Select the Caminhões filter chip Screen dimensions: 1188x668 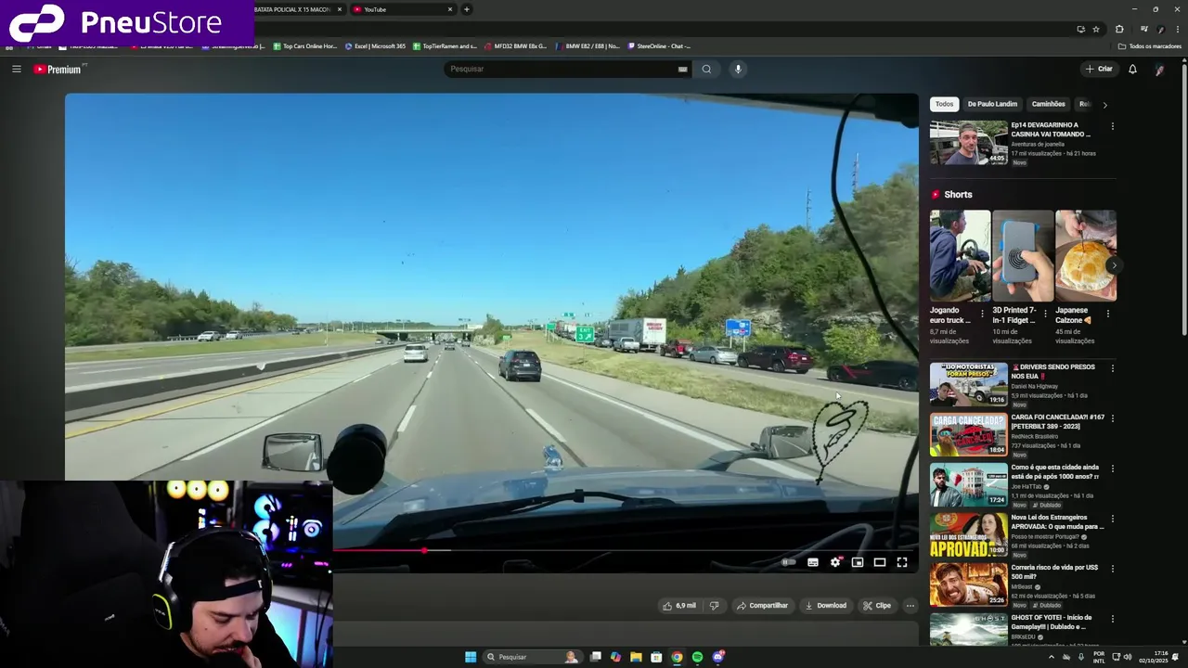tap(1049, 104)
